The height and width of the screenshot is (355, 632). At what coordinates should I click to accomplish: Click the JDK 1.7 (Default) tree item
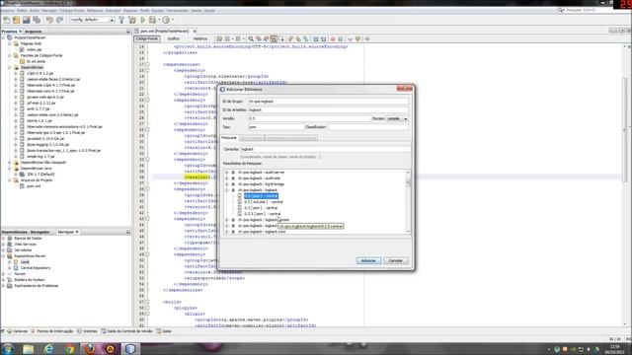pos(40,175)
